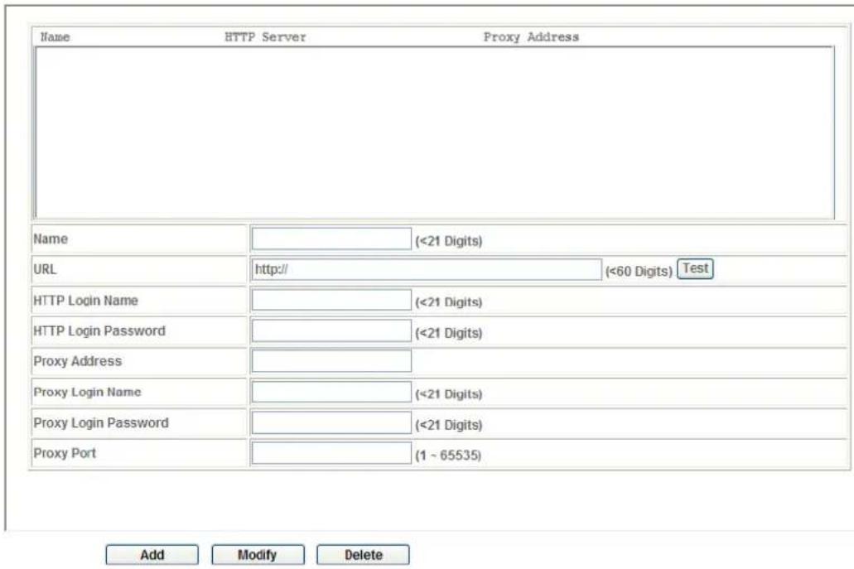Click the '(1 ~ 65535)' port range hint
The height and width of the screenshot is (569, 854).
tap(448, 456)
